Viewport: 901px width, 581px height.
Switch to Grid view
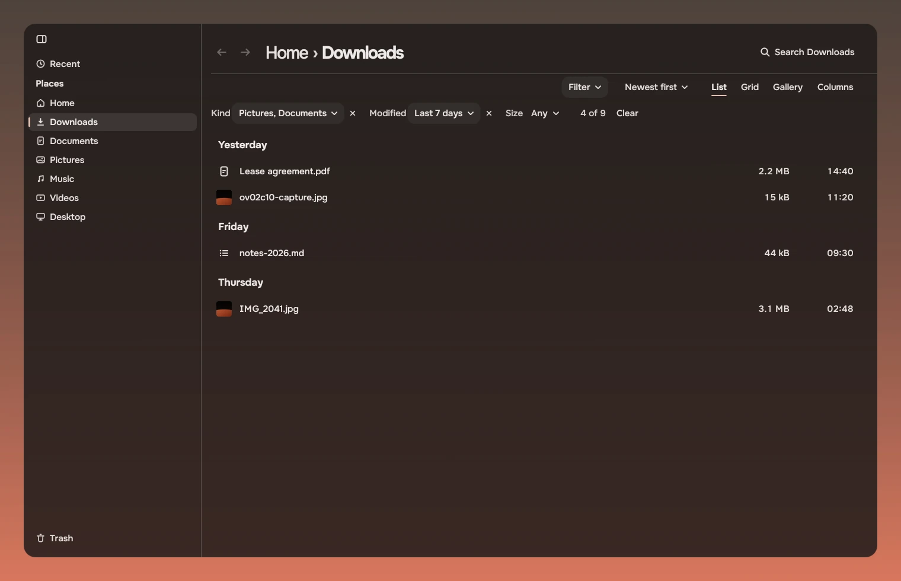750,87
